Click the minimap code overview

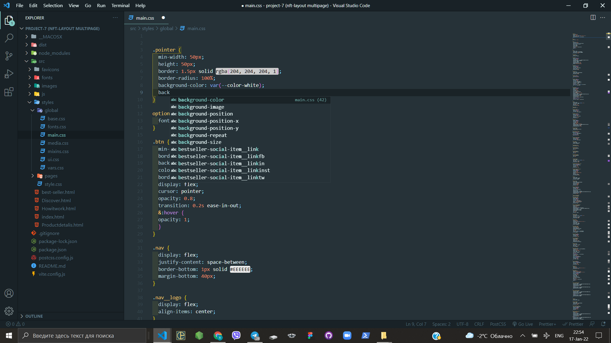(x=589, y=176)
